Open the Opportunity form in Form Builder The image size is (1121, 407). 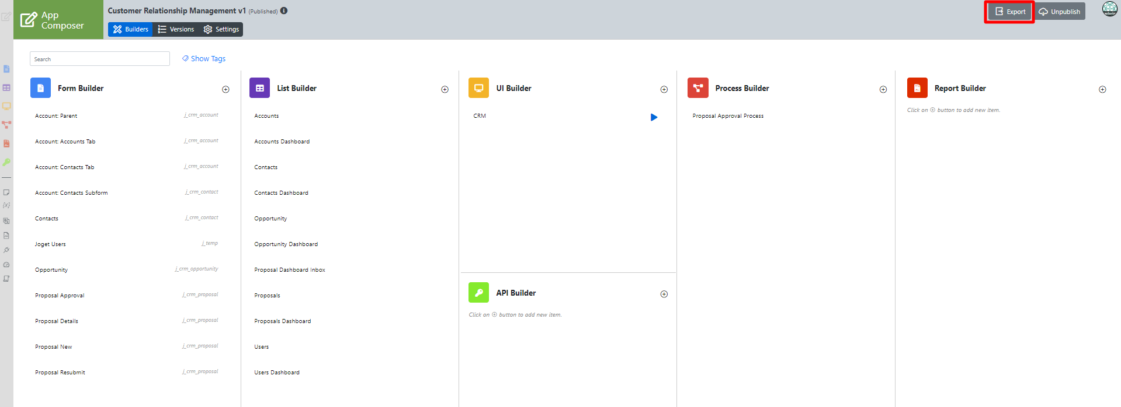[51, 270]
